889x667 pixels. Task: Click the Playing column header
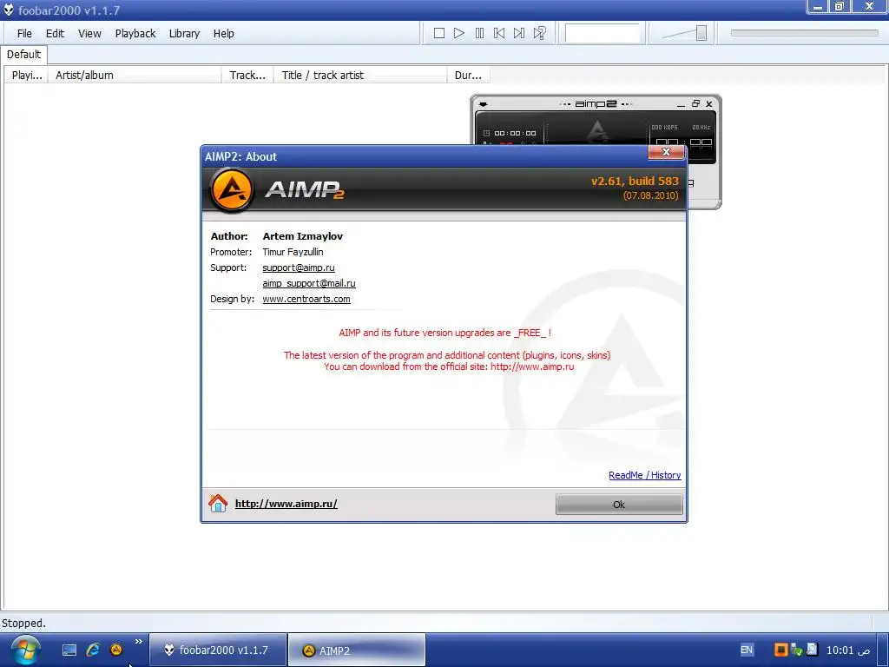click(x=27, y=75)
